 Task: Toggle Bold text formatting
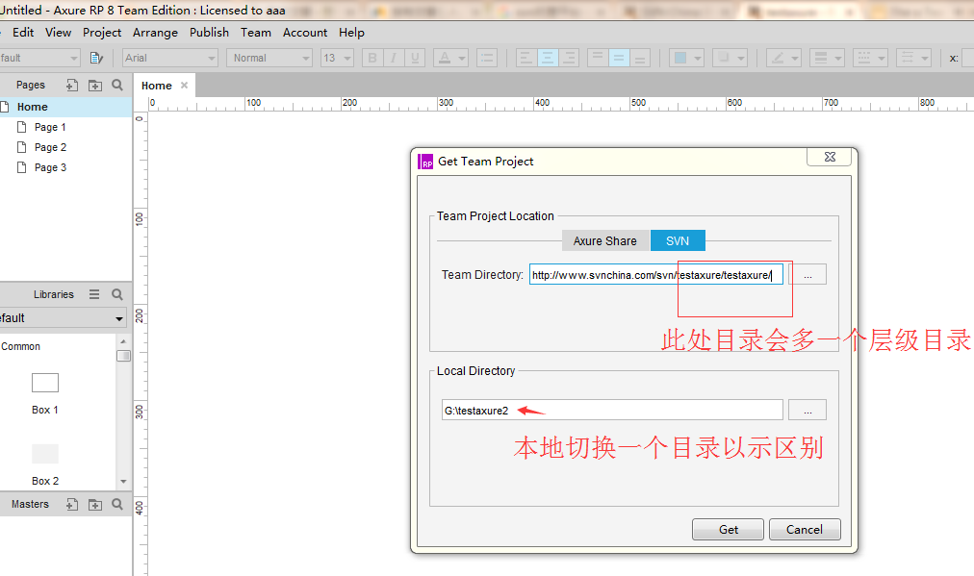click(372, 58)
